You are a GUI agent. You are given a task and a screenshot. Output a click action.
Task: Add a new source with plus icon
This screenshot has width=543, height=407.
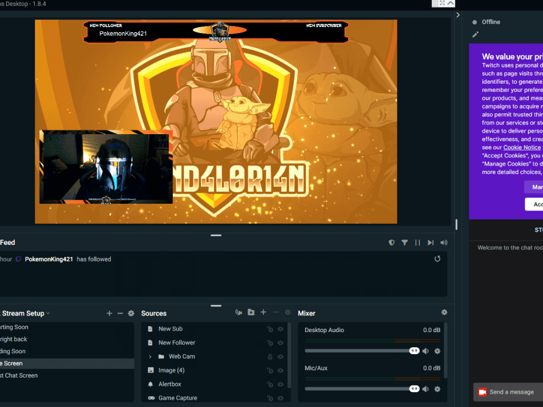coord(263,312)
